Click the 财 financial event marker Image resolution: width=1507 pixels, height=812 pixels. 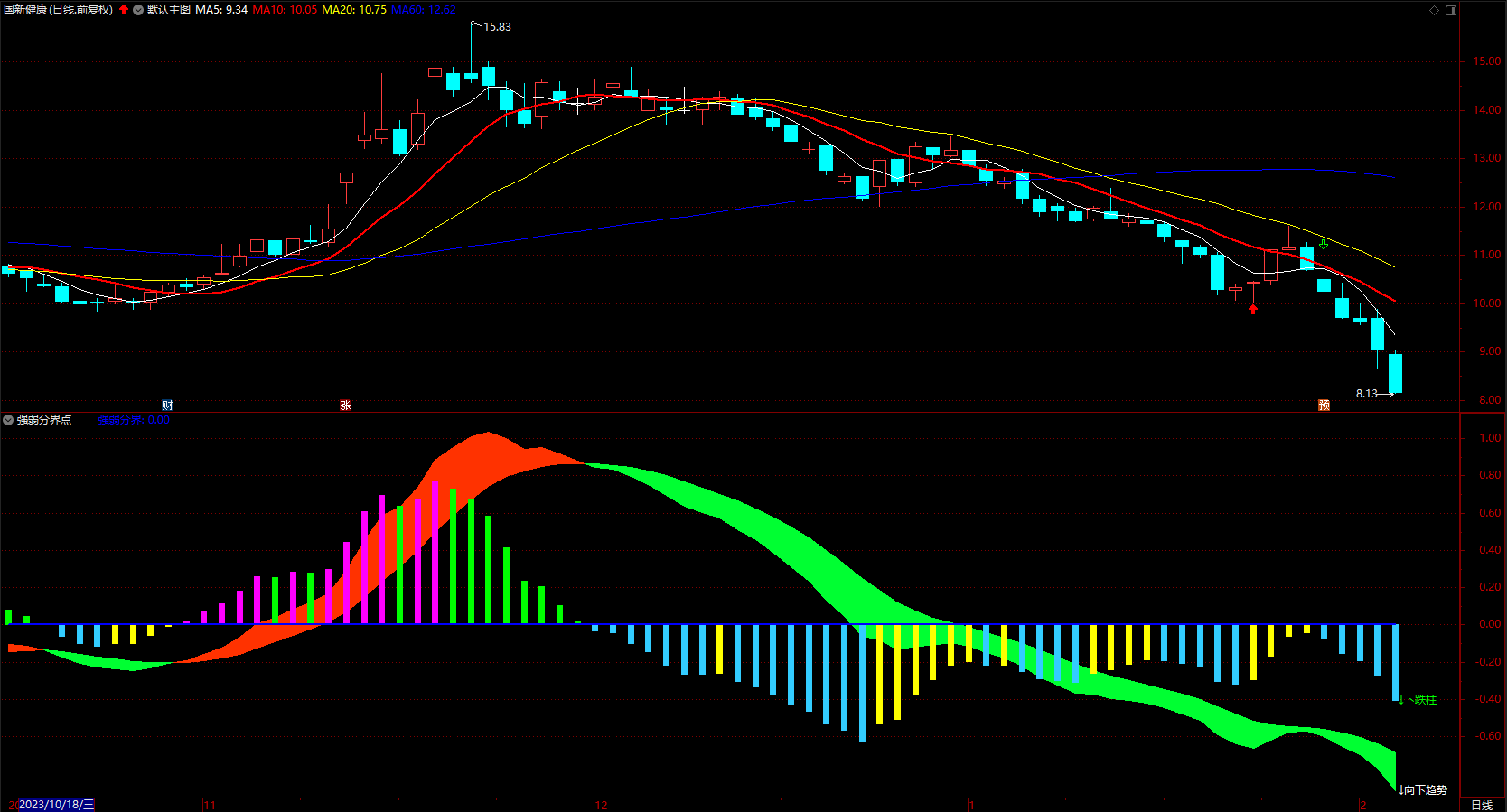pyautogui.click(x=167, y=406)
